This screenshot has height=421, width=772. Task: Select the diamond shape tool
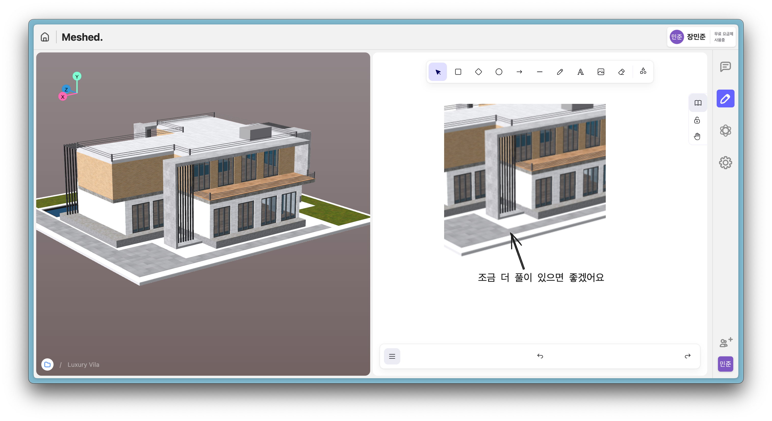(x=478, y=72)
